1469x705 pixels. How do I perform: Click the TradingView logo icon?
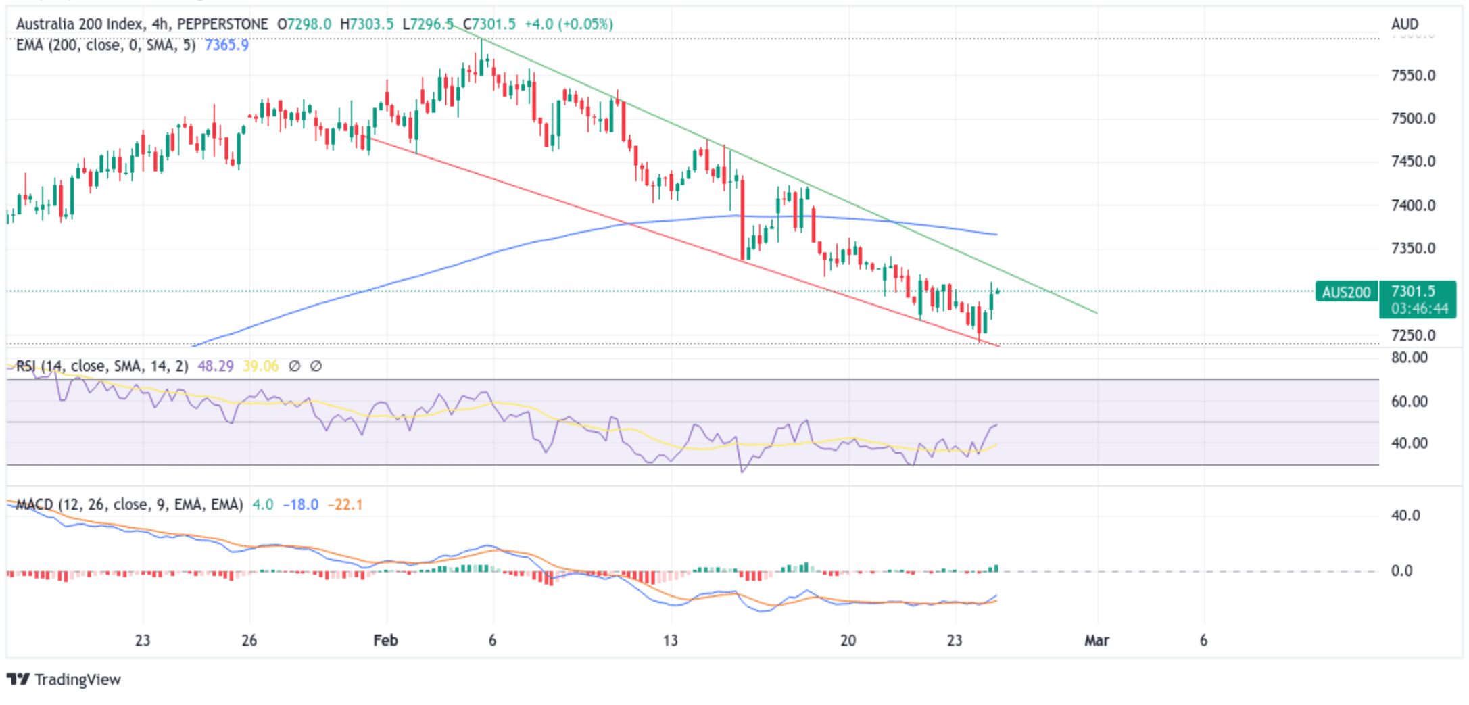(x=18, y=679)
